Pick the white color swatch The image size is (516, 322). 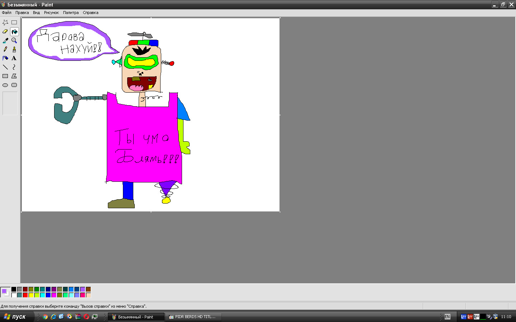point(14,295)
